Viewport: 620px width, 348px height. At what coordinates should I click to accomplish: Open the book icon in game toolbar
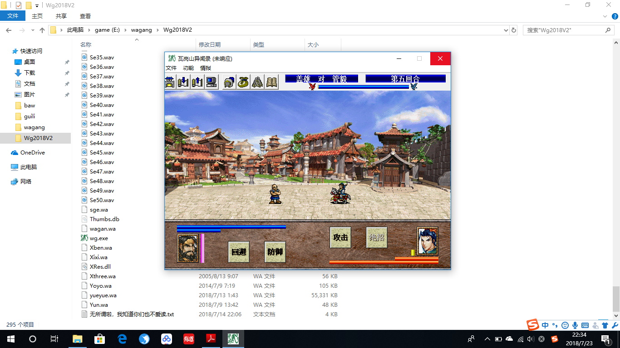271,82
